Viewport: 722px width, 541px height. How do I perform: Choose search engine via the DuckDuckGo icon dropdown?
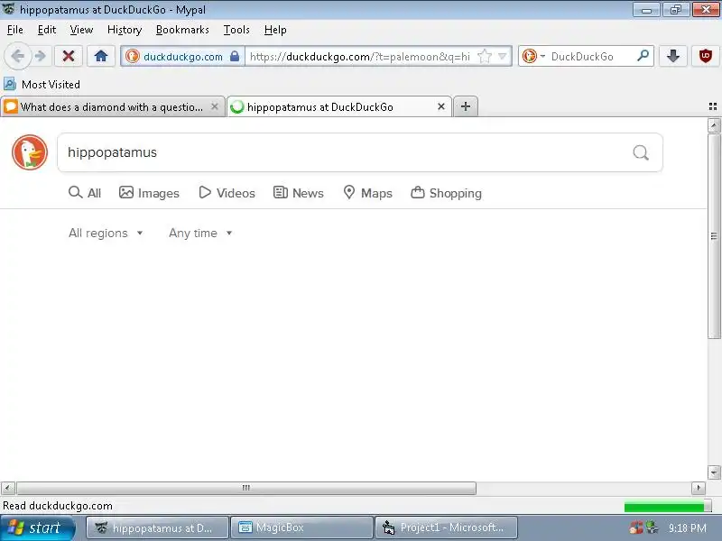534,56
